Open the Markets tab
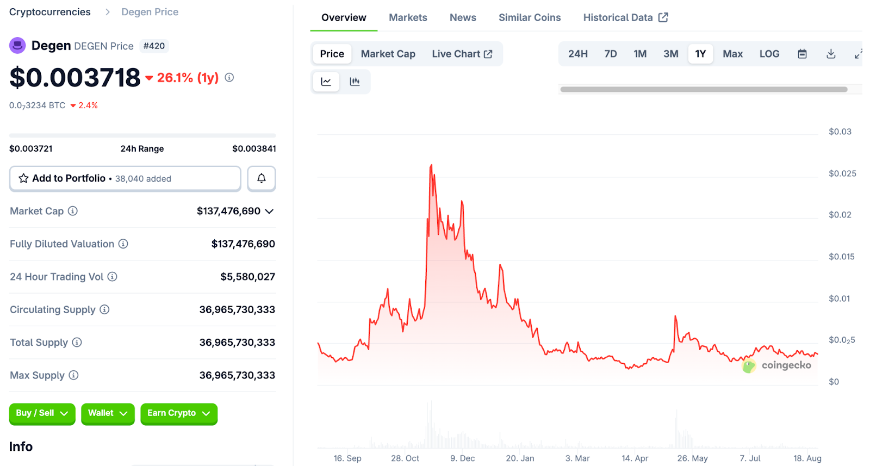The height and width of the screenshot is (466, 870). (x=408, y=17)
